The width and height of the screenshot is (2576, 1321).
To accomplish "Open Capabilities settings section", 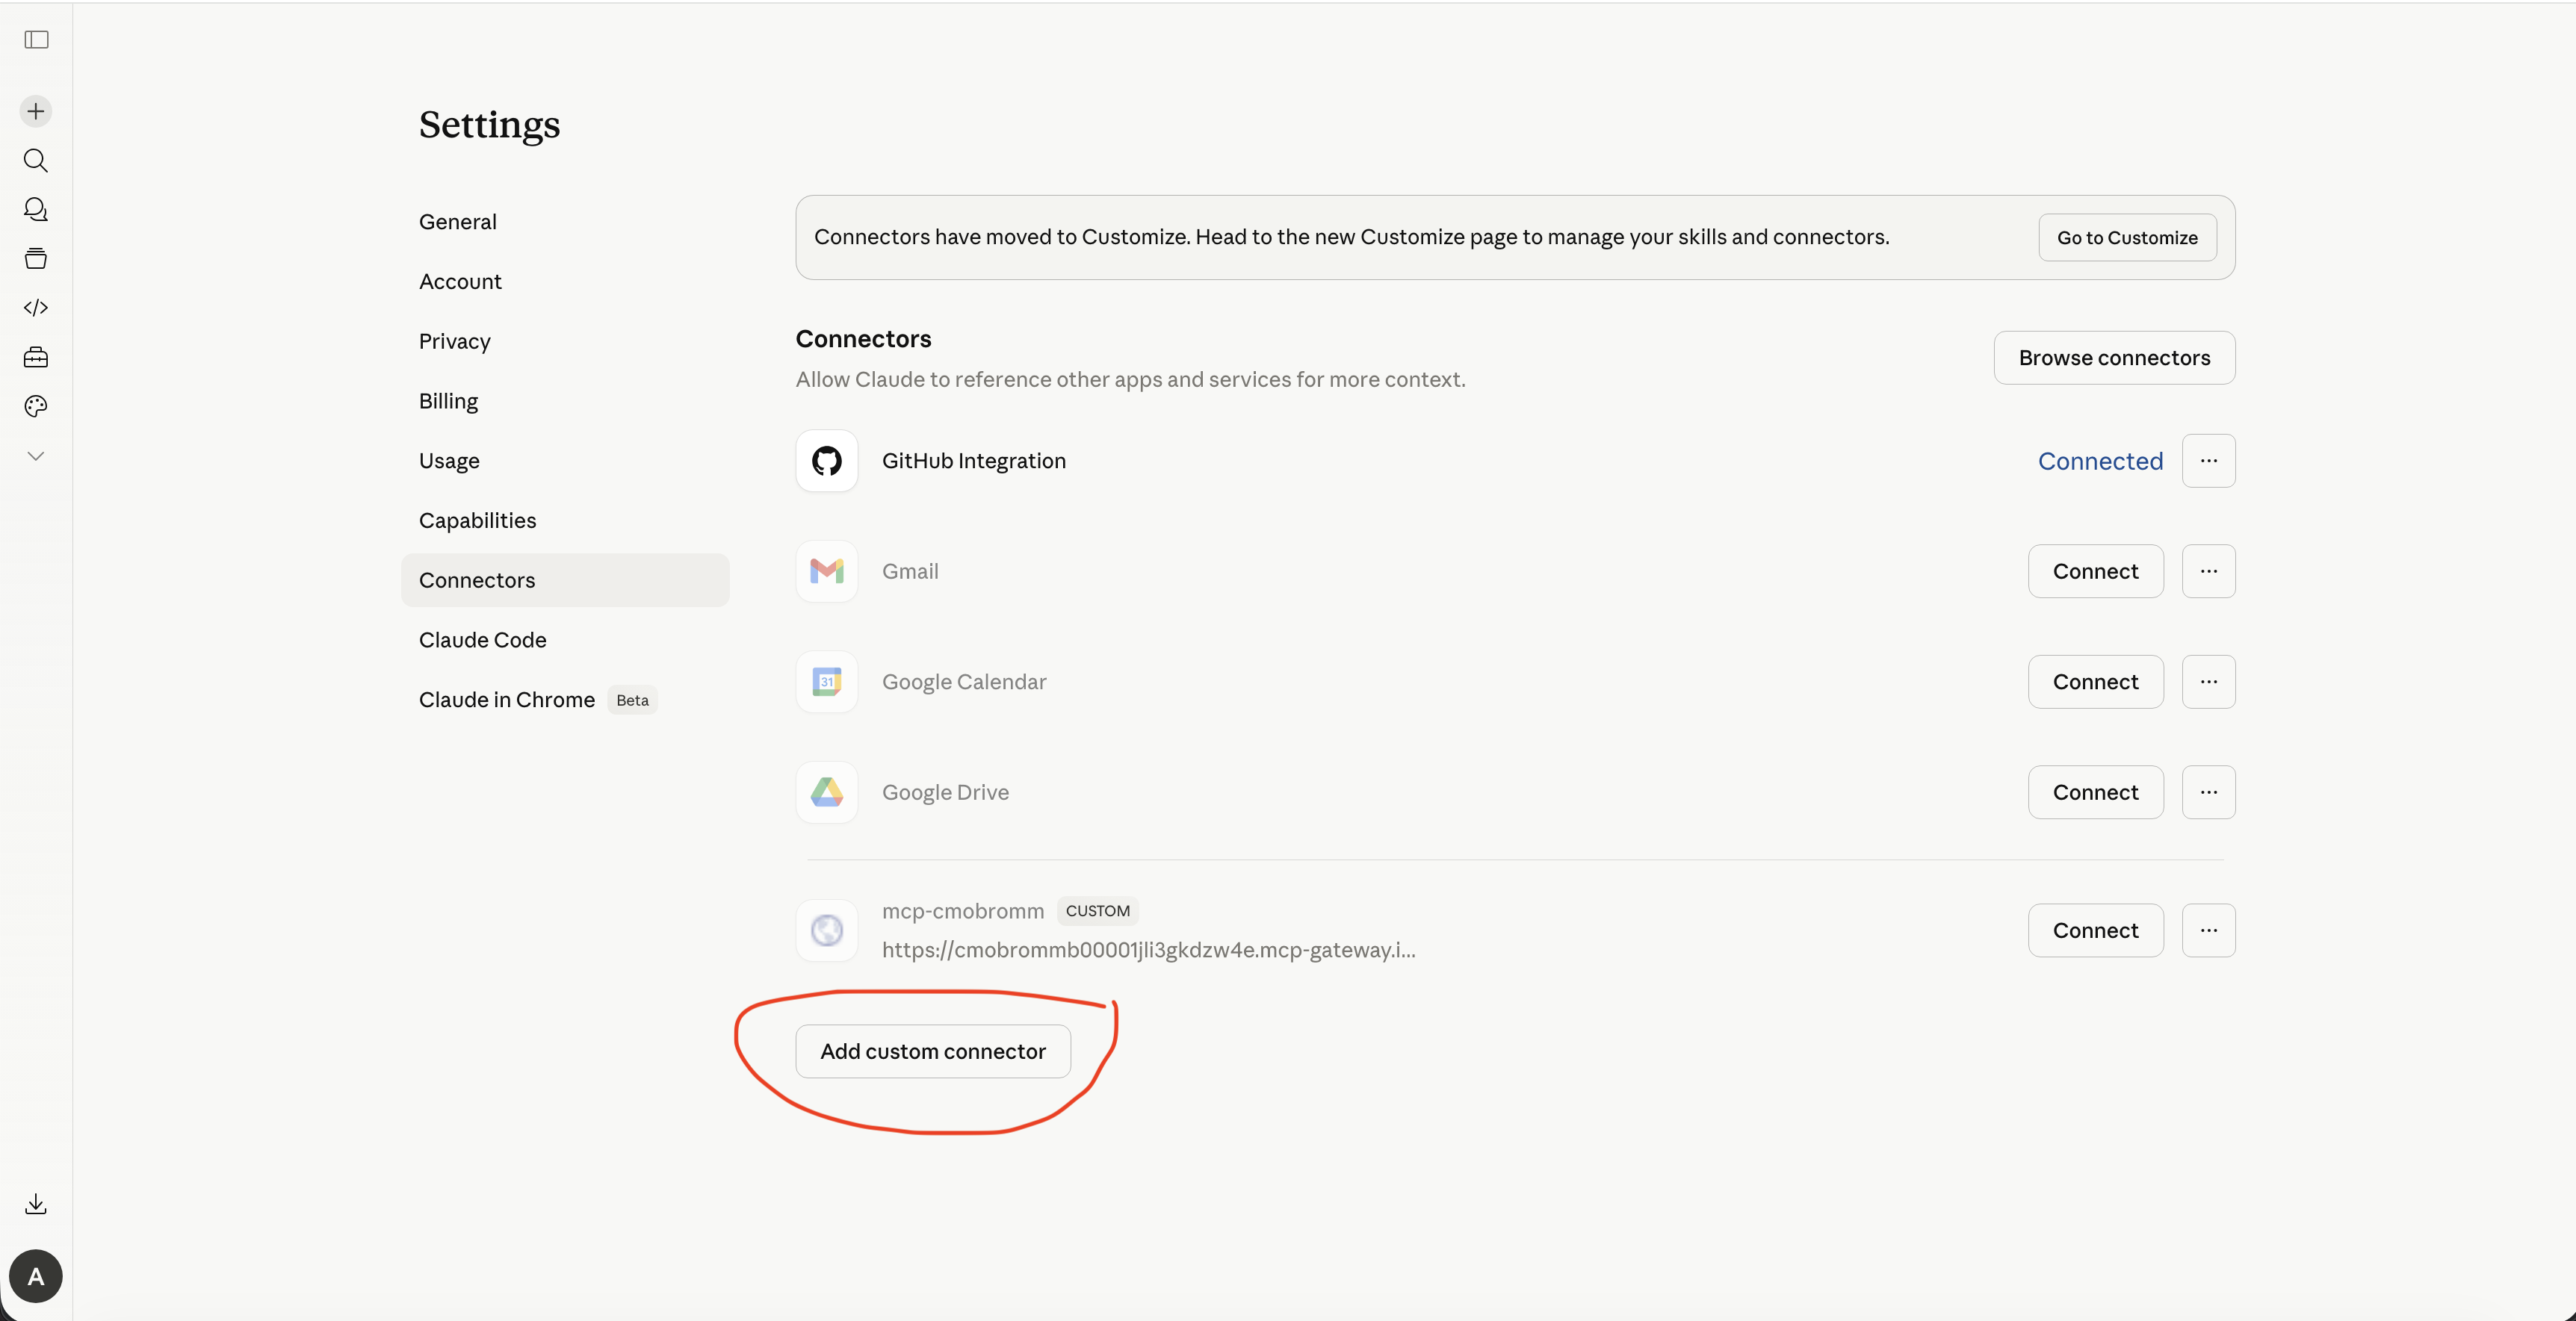I will [565, 520].
